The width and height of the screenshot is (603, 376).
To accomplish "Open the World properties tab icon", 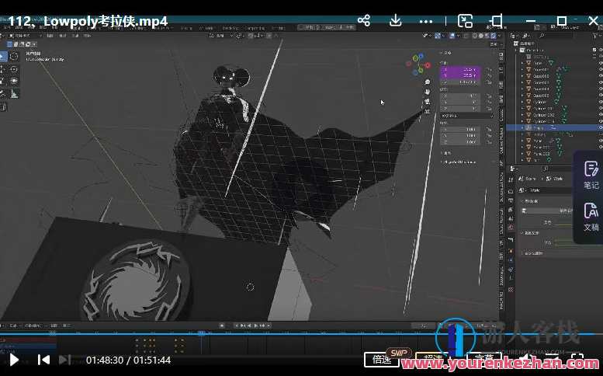I will point(511,227).
